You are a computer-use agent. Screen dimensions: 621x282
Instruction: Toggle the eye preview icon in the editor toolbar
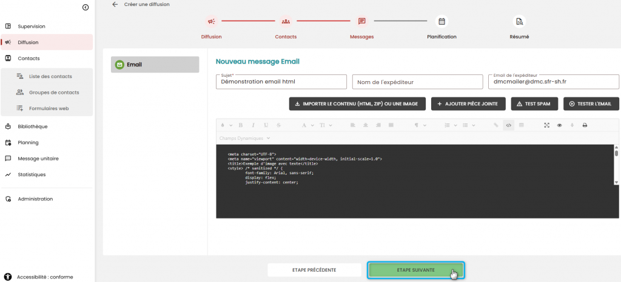click(559, 125)
